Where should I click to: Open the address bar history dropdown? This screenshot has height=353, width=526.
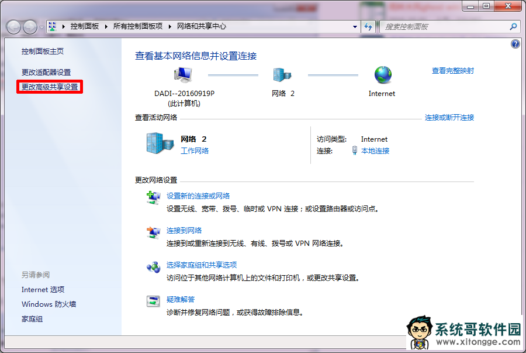pos(355,27)
